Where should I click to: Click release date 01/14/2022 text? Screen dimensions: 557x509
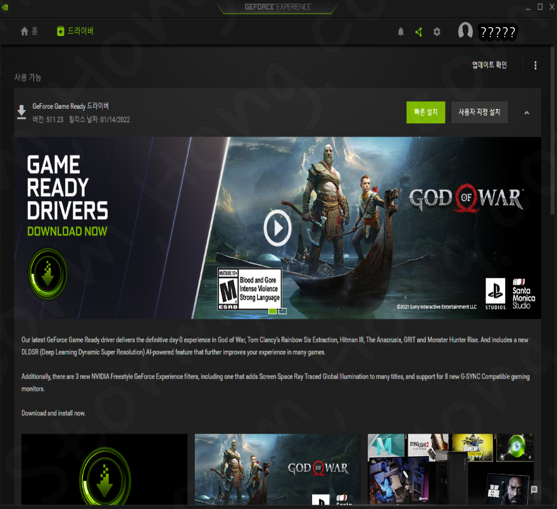[99, 120]
